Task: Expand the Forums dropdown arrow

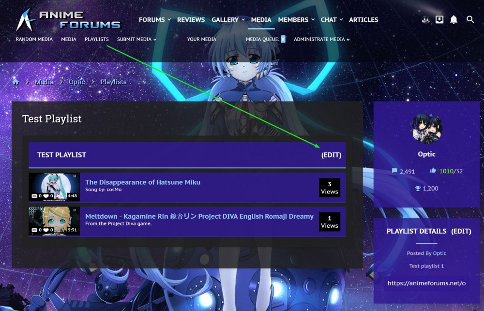Action: 169,20
